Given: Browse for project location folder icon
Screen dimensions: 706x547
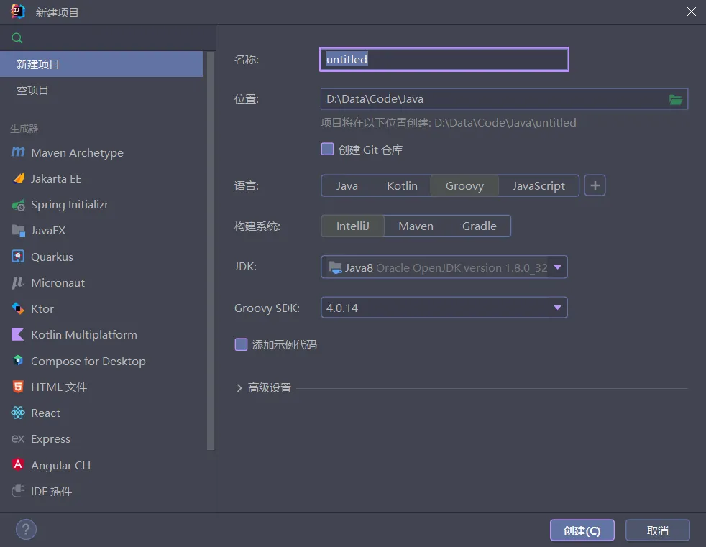Looking at the screenshot, I should pos(675,99).
